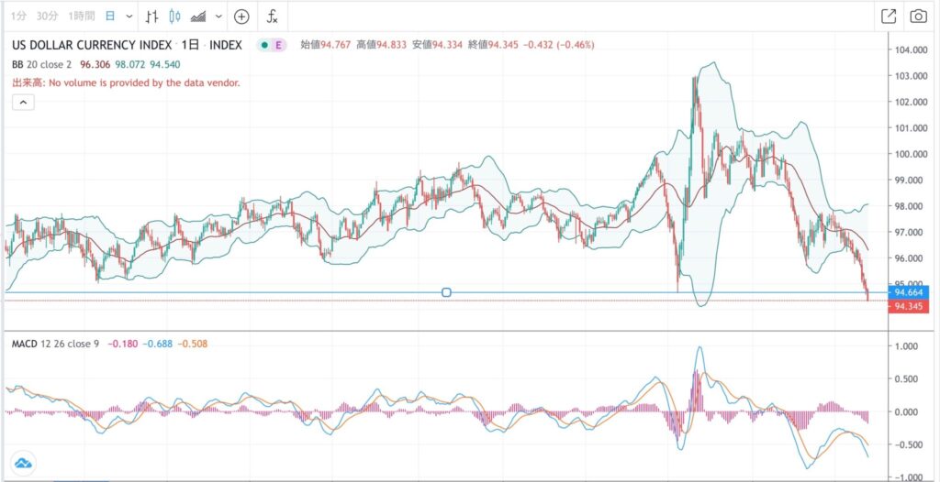
Task: Open chart in popup window icon
Action: 888,16
